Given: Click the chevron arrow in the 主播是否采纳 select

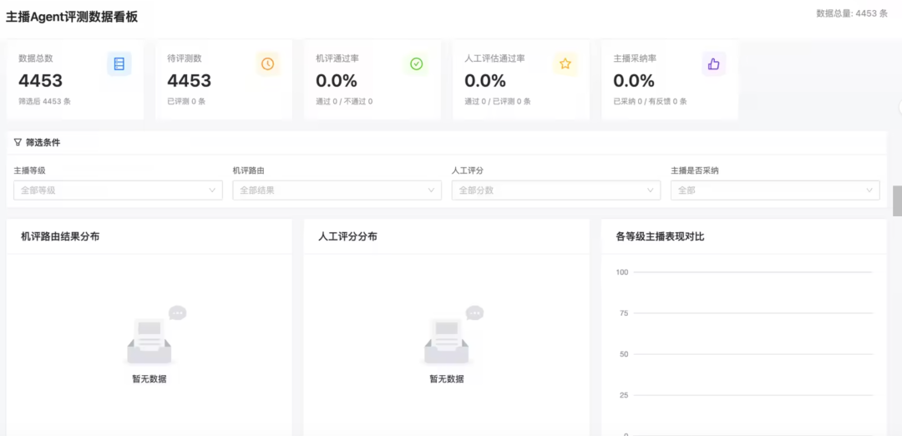Looking at the screenshot, I should pyautogui.click(x=869, y=190).
